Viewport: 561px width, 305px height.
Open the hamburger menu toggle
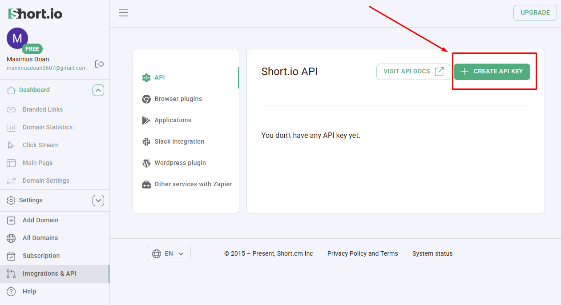(x=124, y=12)
